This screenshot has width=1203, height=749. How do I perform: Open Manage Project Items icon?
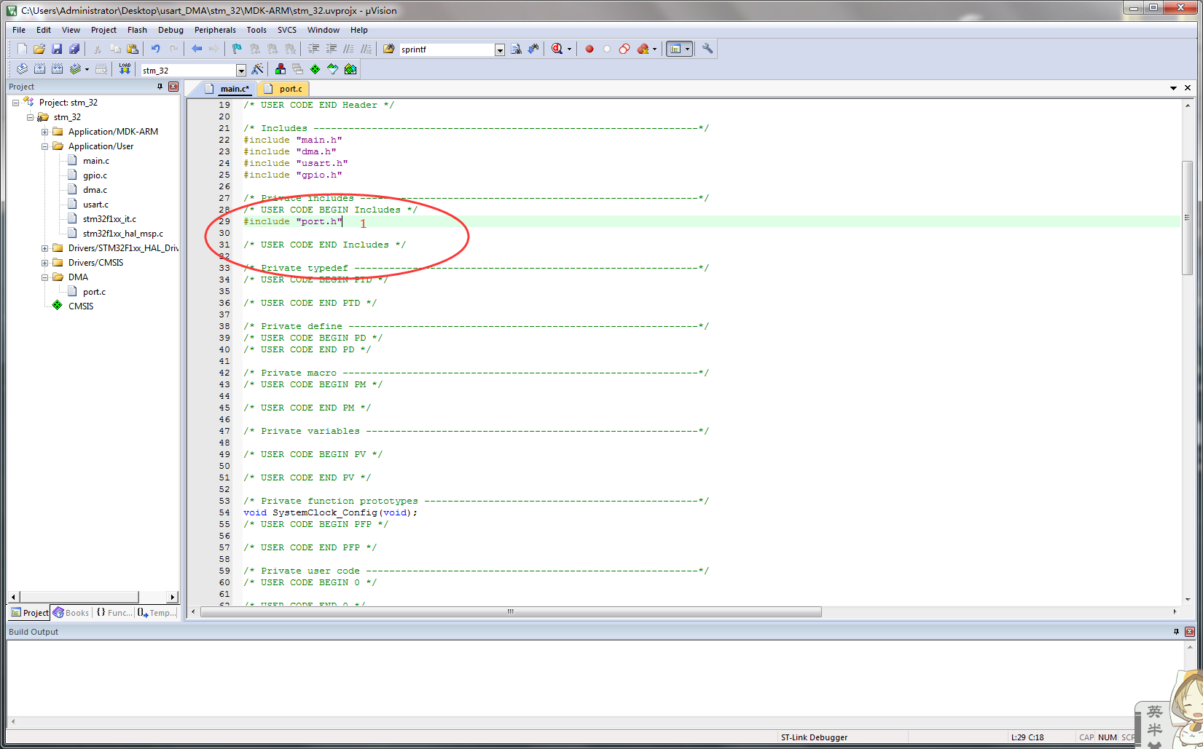click(x=281, y=69)
